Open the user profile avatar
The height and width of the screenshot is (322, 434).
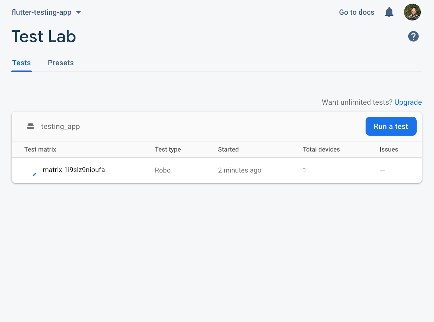point(413,12)
